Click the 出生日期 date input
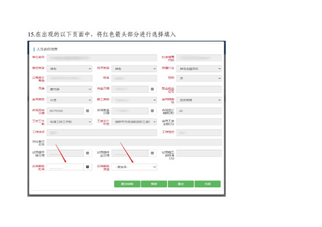Image resolution: width=322 pixels, height=227 pixels. click(130, 89)
